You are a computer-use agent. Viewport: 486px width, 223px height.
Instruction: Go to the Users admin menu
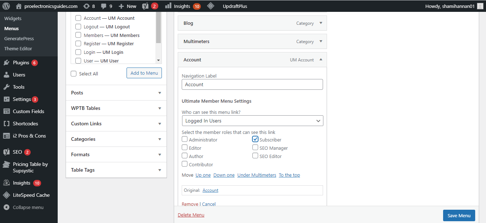pyautogui.click(x=19, y=75)
